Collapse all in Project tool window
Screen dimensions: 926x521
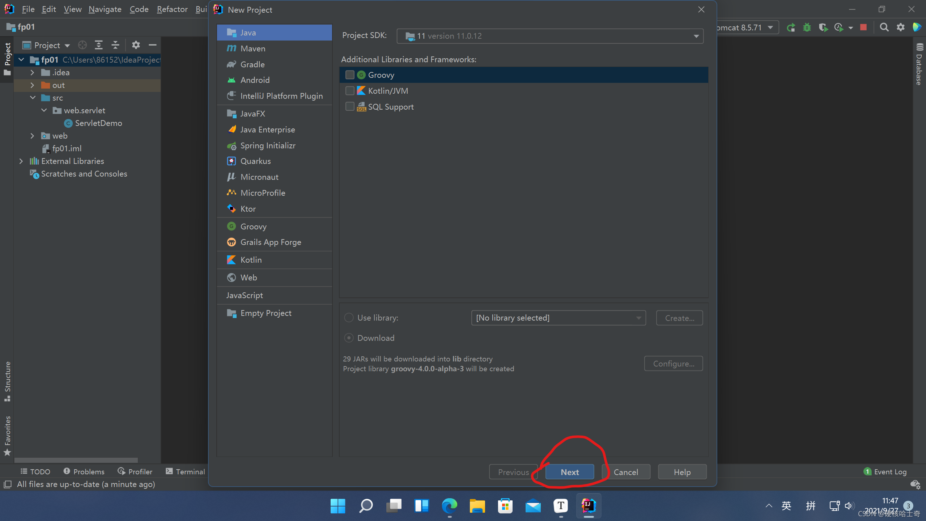click(x=115, y=45)
